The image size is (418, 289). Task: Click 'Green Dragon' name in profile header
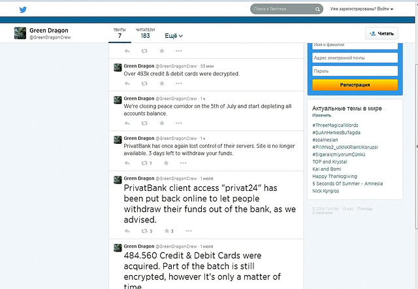(x=49, y=31)
